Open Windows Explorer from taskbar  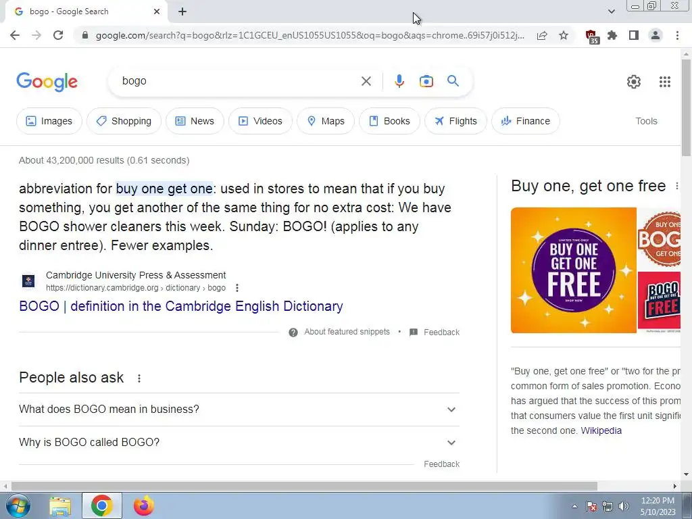[x=60, y=506]
